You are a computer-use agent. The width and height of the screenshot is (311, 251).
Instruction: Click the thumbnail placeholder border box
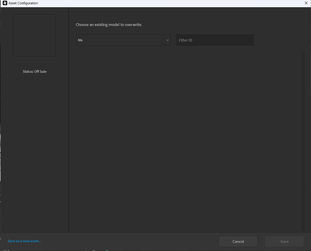(34, 35)
